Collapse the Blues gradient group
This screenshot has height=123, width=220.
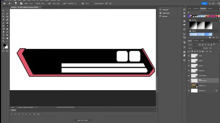click(188, 31)
